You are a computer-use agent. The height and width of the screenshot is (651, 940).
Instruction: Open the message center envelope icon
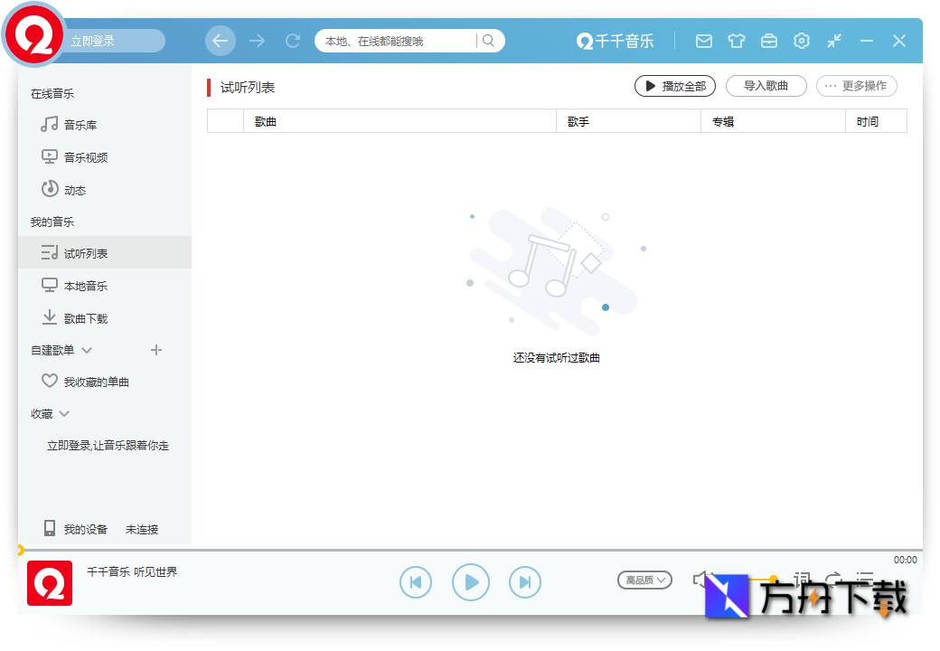coord(703,41)
